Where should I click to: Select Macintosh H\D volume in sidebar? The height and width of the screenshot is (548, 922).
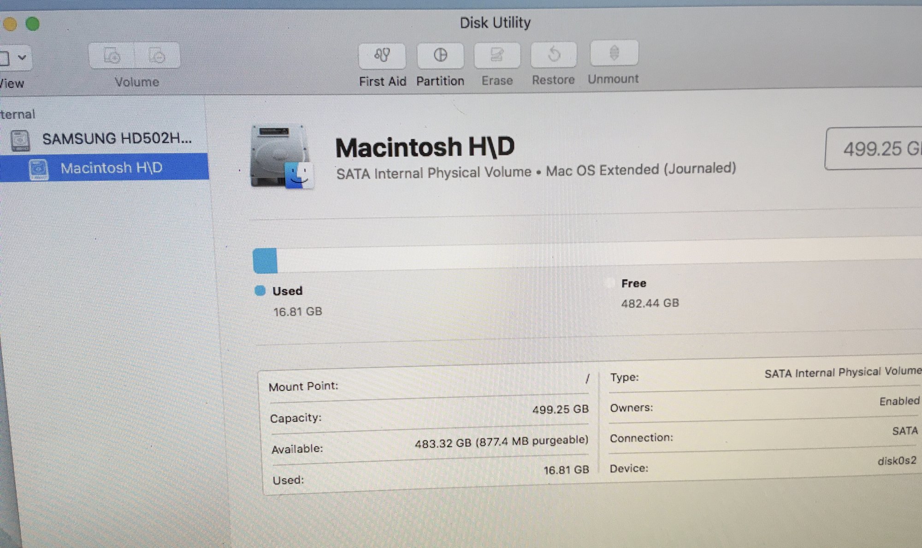111,167
